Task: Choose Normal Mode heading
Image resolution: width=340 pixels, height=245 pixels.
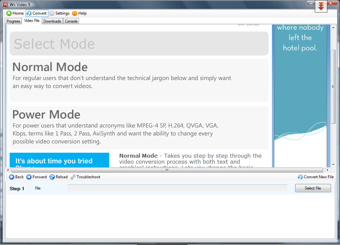Action: [x=50, y=67]
